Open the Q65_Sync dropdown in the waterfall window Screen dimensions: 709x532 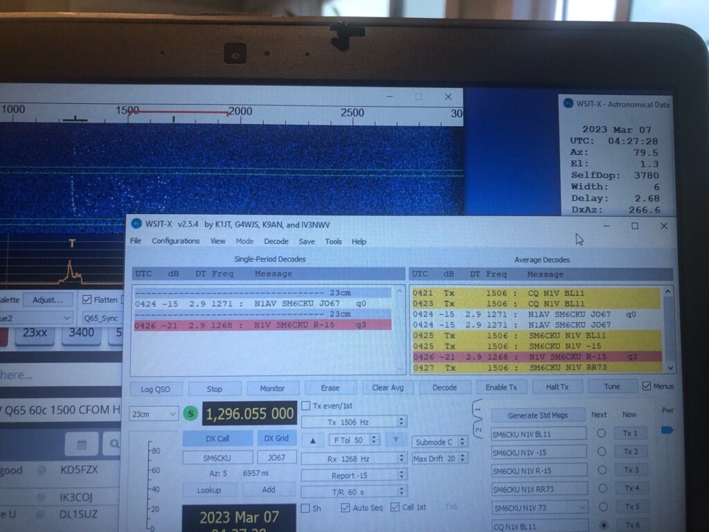(102, 318)
